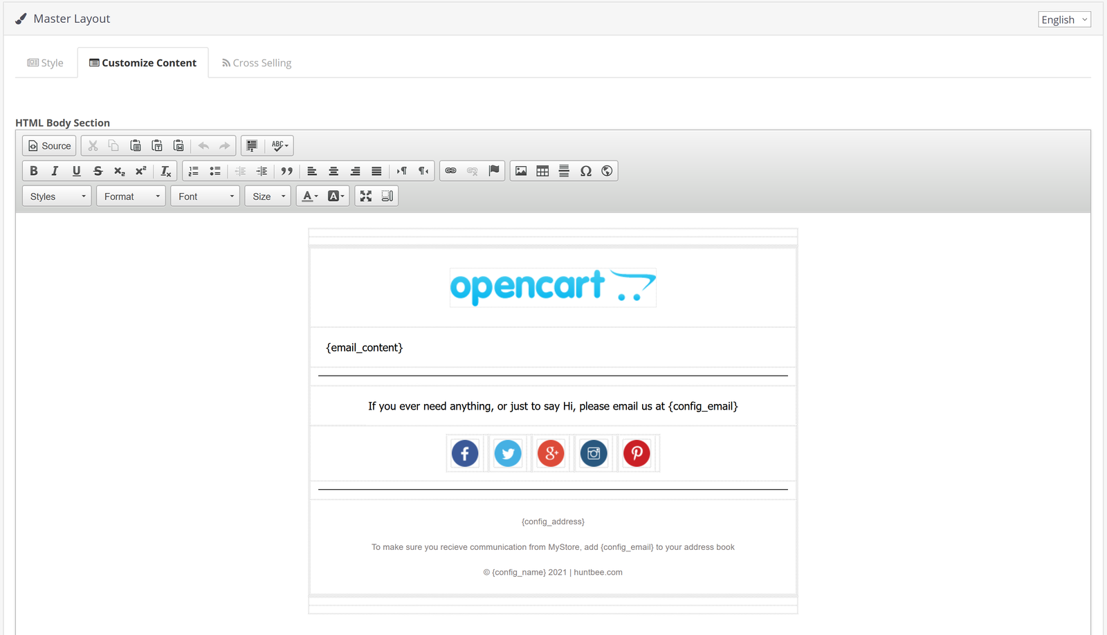Click the 'please email us at' sentence
The height and width of the screenshot is (635, 1107).
(x=553, y=406)
